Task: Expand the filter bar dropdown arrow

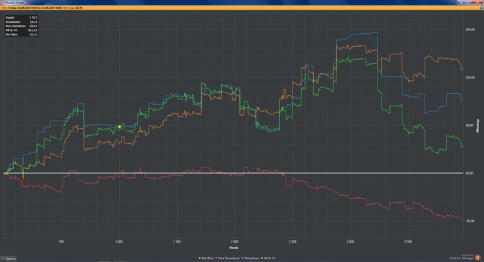Action: click(481, 8)
